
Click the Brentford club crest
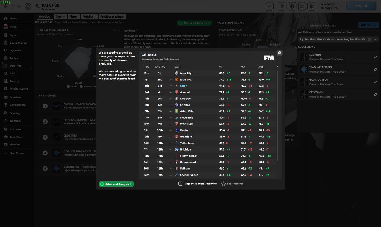coord(177,137)
